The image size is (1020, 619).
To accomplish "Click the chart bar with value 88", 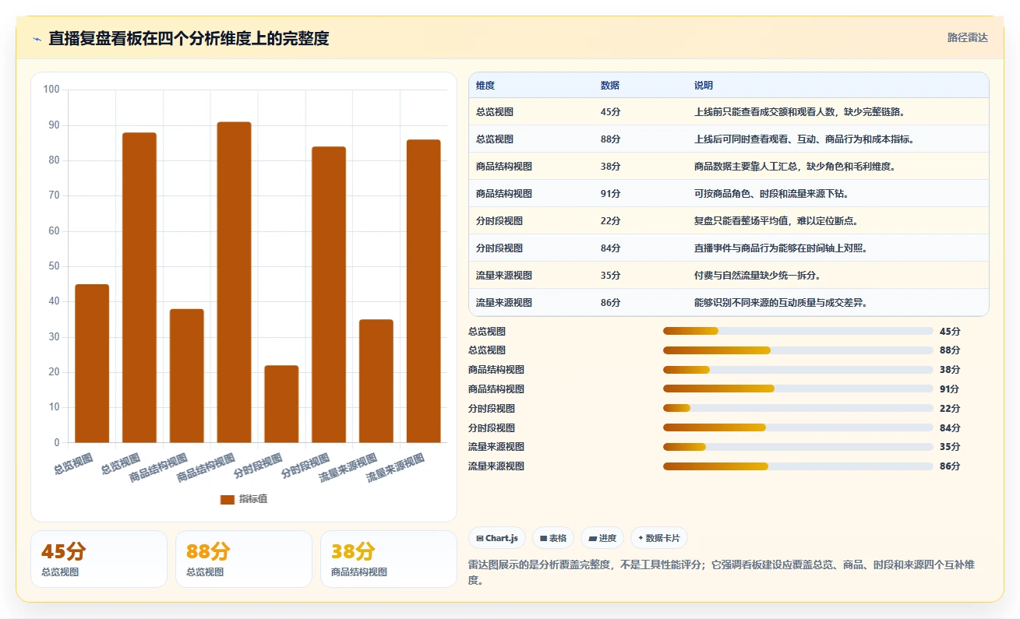I will [139, 287].
